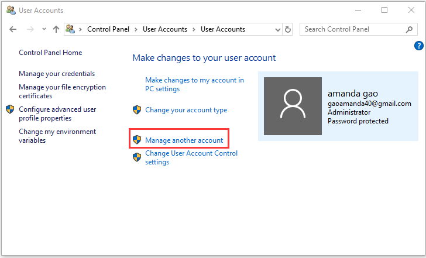Click the blue Help question mark icon
The height and width of the screenshot is (258, 426).
click(418, 46)
